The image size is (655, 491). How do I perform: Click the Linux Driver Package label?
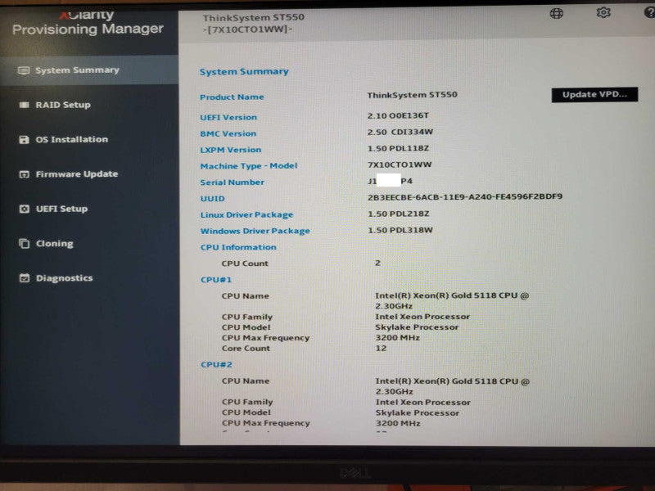click(247, 215)
